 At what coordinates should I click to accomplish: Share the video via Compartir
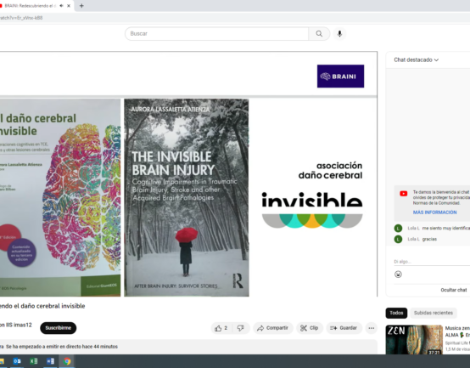click(273, 328)
